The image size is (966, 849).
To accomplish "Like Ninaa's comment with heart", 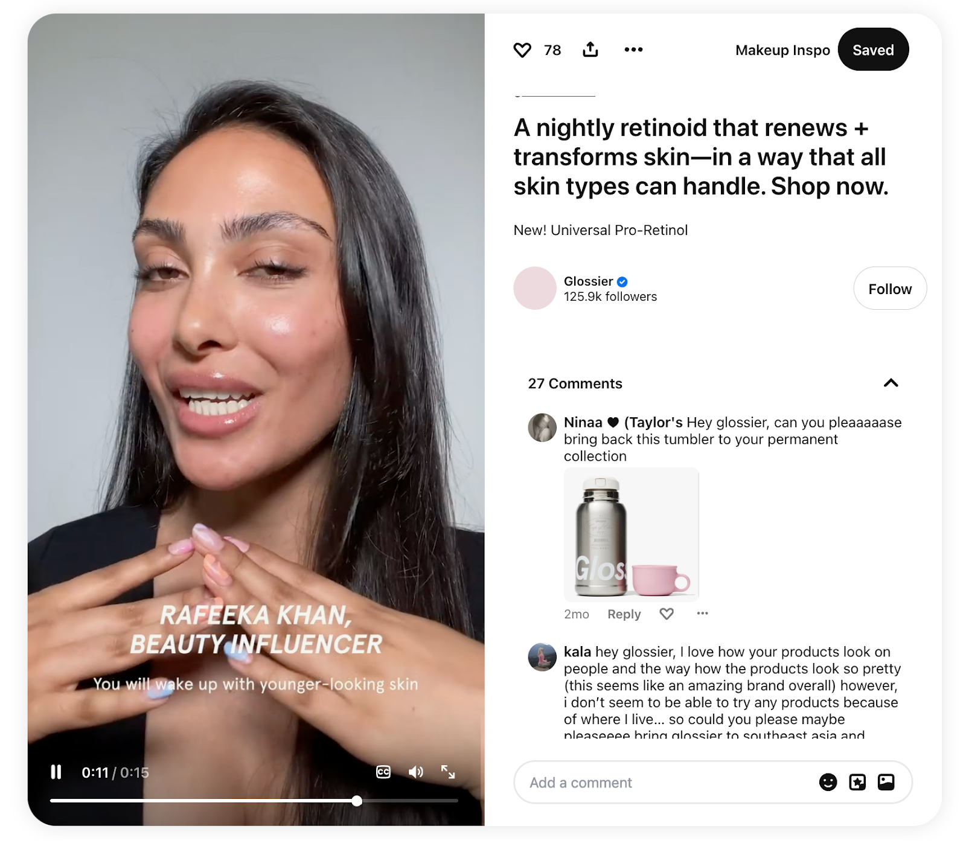I will coord(667,614).
